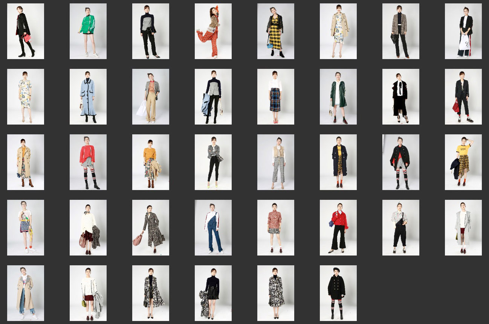The width and height of the screenshot is (489, 324).
Task: Select the denim overalls outfit photo
Action: point(213,227)
